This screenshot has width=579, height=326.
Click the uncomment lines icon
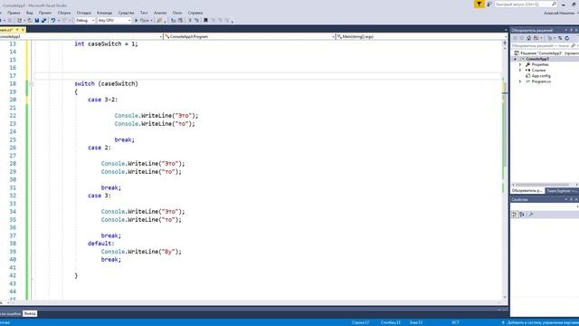click(196, 20)
